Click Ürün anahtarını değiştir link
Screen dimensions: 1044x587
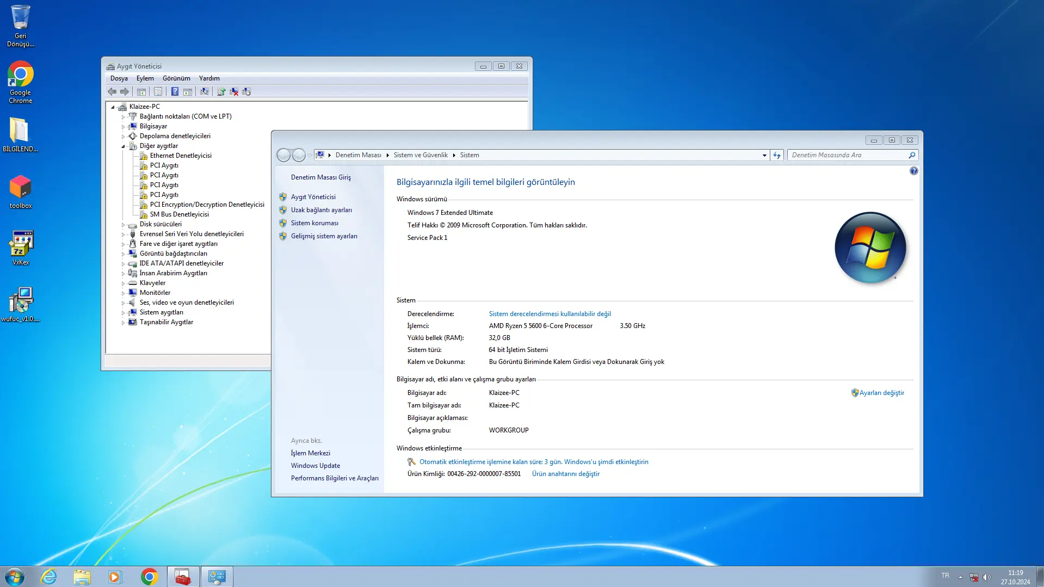click(x=566, y=474)
